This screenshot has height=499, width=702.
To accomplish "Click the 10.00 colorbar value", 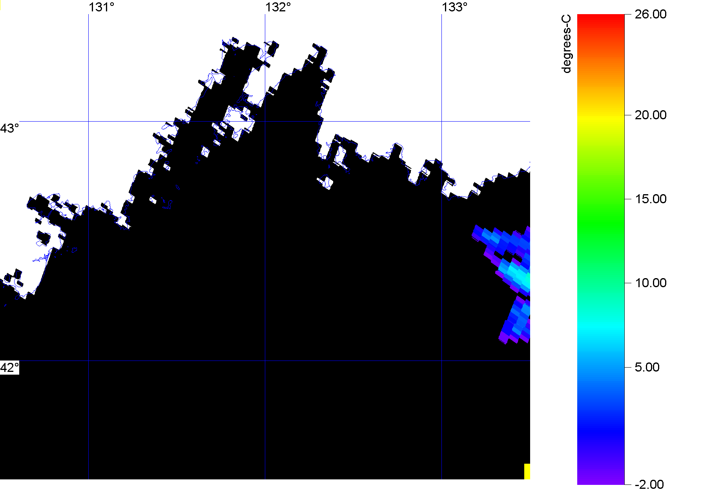I will pyautogui.click(x=651, y=283).
